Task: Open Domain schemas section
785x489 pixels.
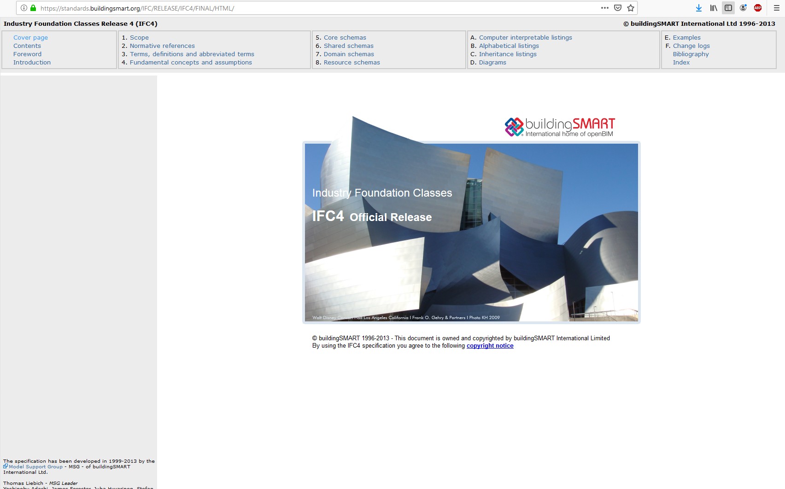Action: click(x=349, y=54)
